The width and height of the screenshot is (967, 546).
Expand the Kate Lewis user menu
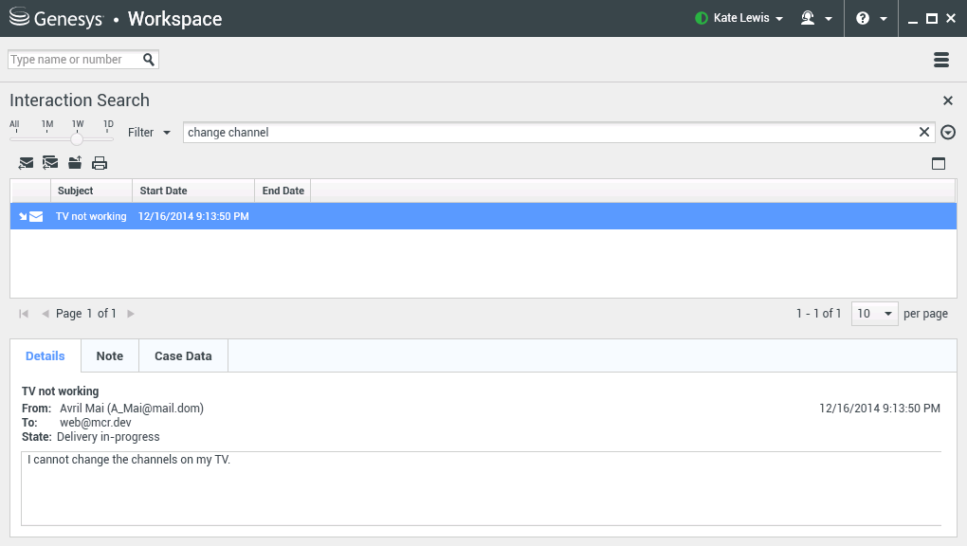coord(739,18)
